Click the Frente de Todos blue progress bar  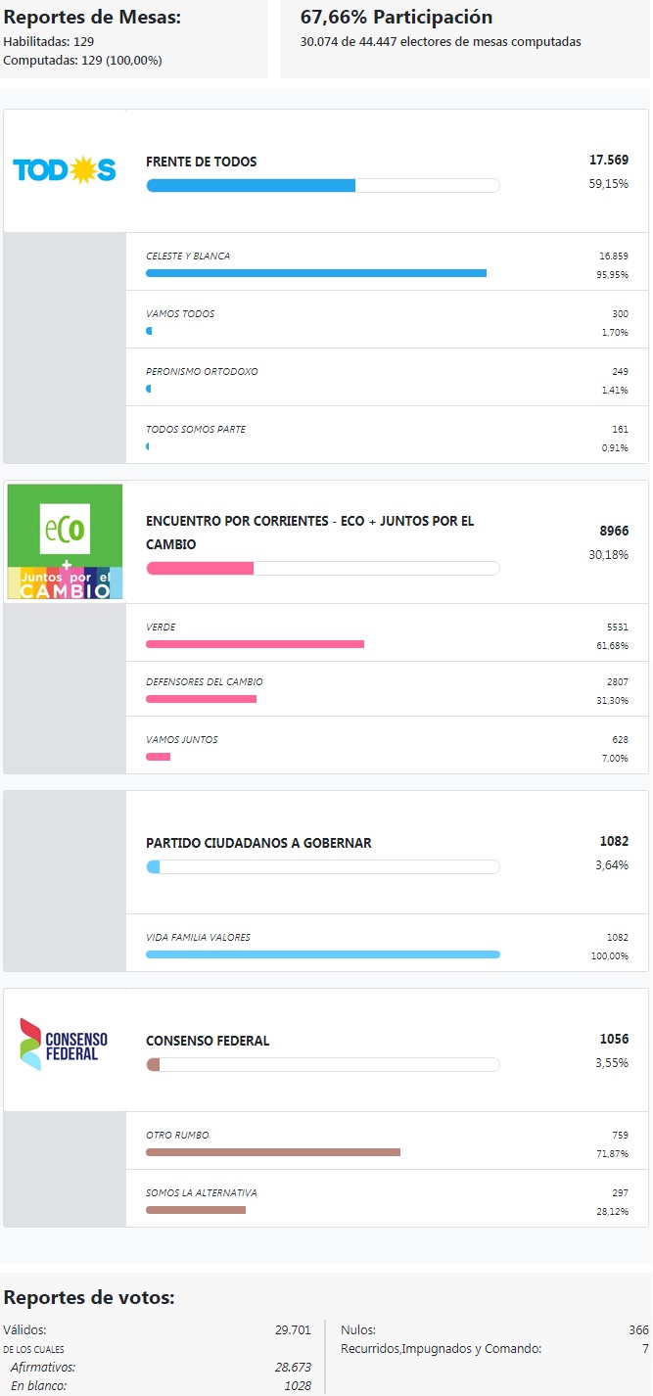323,185
